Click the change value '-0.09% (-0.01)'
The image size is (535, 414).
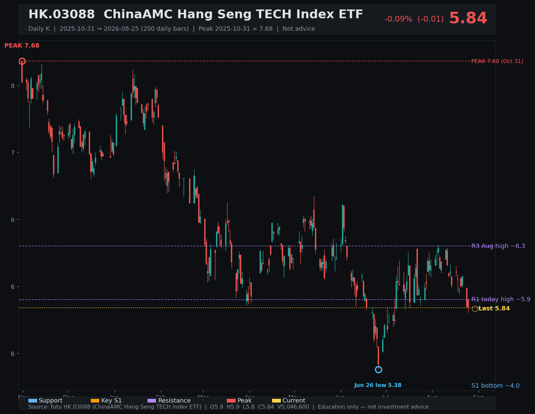pyautogui.click(x=414, y=19)
